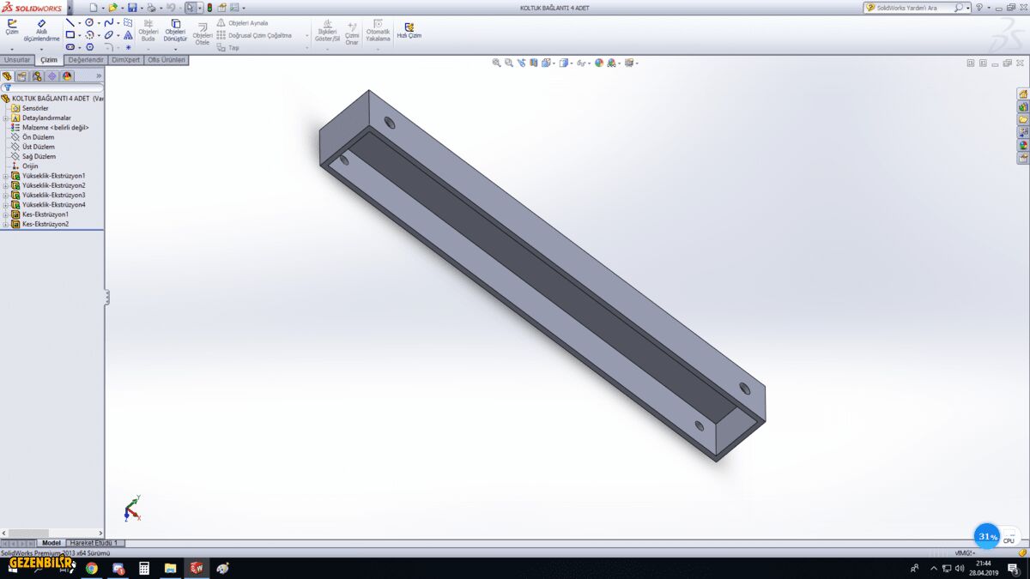Viewport: 1030px width, 579px height.
Task: Open the Değerlendir tab
Action: pyautogui.click(x=85, y=60)
